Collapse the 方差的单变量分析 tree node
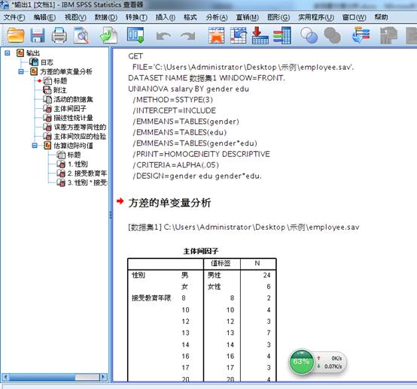The image size is (417, 389). tap(21, 71)
